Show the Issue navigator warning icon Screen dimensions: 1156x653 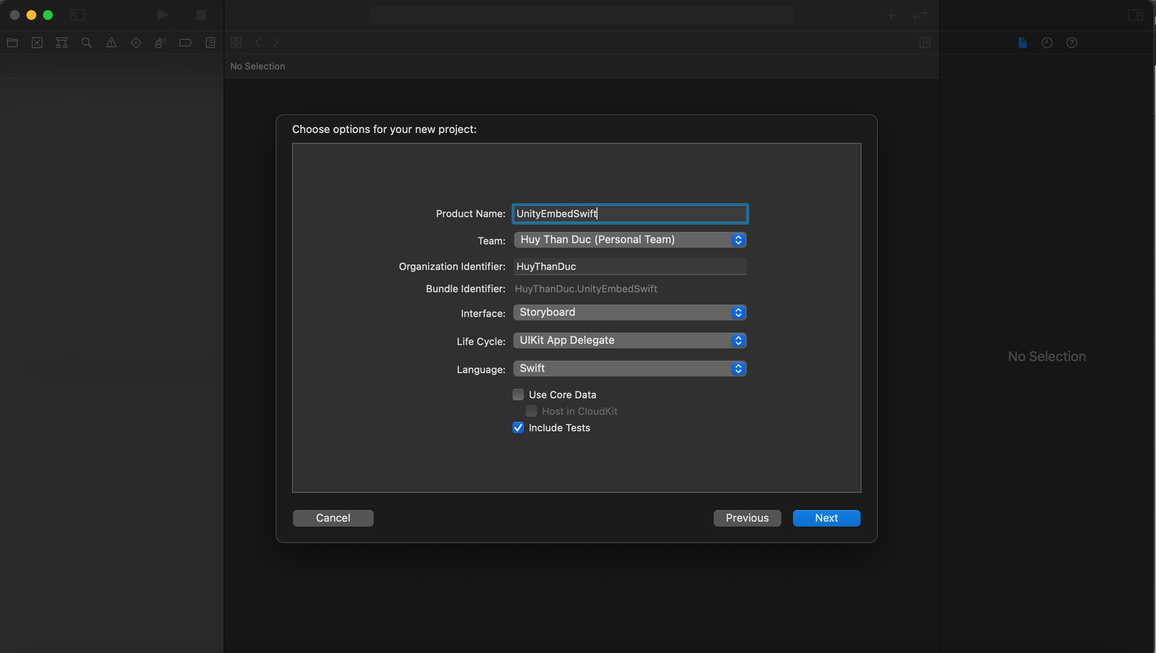(111, 43)
